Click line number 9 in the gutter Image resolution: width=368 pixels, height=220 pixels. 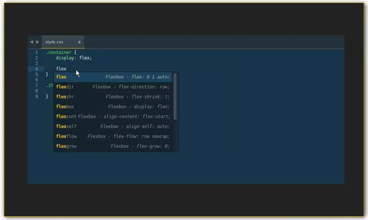click(x=36, y=96)
